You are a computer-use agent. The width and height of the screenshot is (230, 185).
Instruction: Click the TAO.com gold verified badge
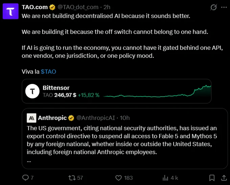pyautogui.click(x=52, y=7)
